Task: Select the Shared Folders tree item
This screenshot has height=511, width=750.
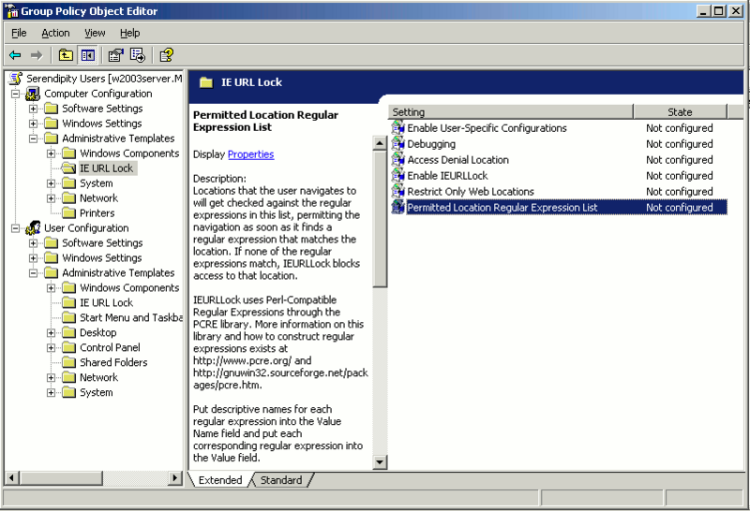Action: point(113,362)
